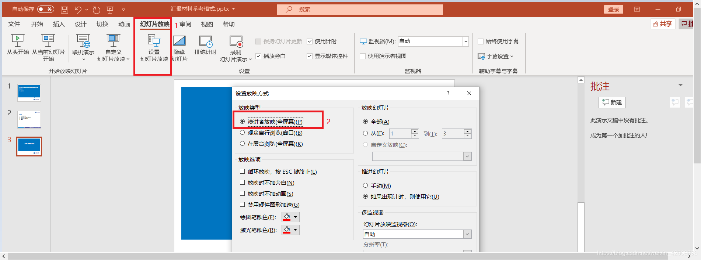Image resolution: width=701 pixels, height=260 pixels.
Task: Start slideshow from quick access toolbar icon
Action: click(110, 10)
